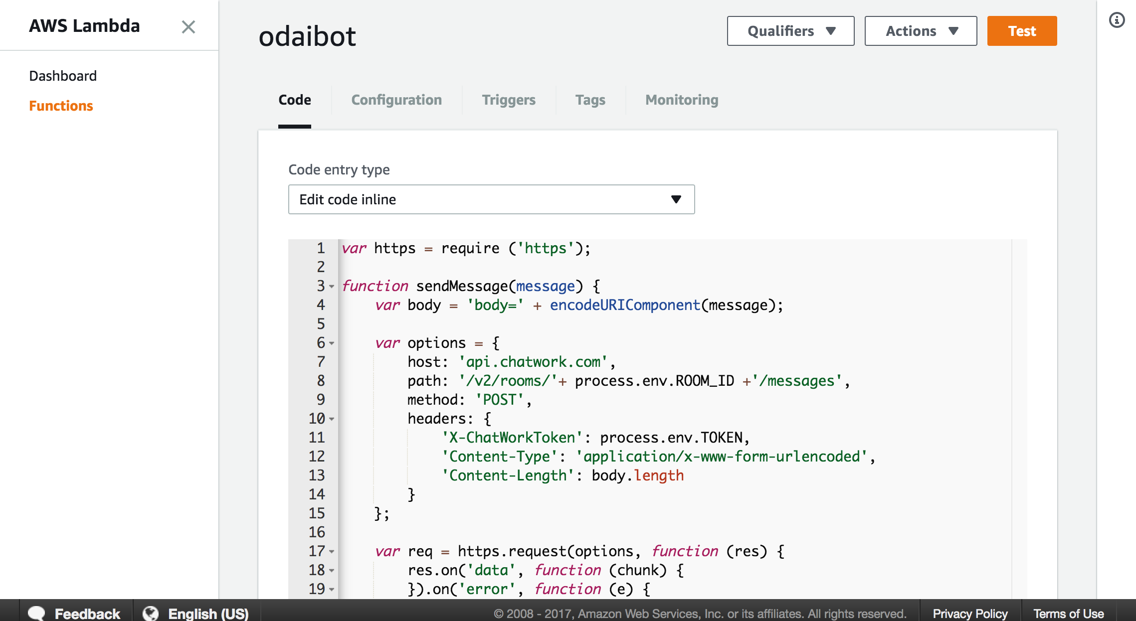Open the Actions dropdown
This screenshot has width=1136, height=621.
pos(921,31)
